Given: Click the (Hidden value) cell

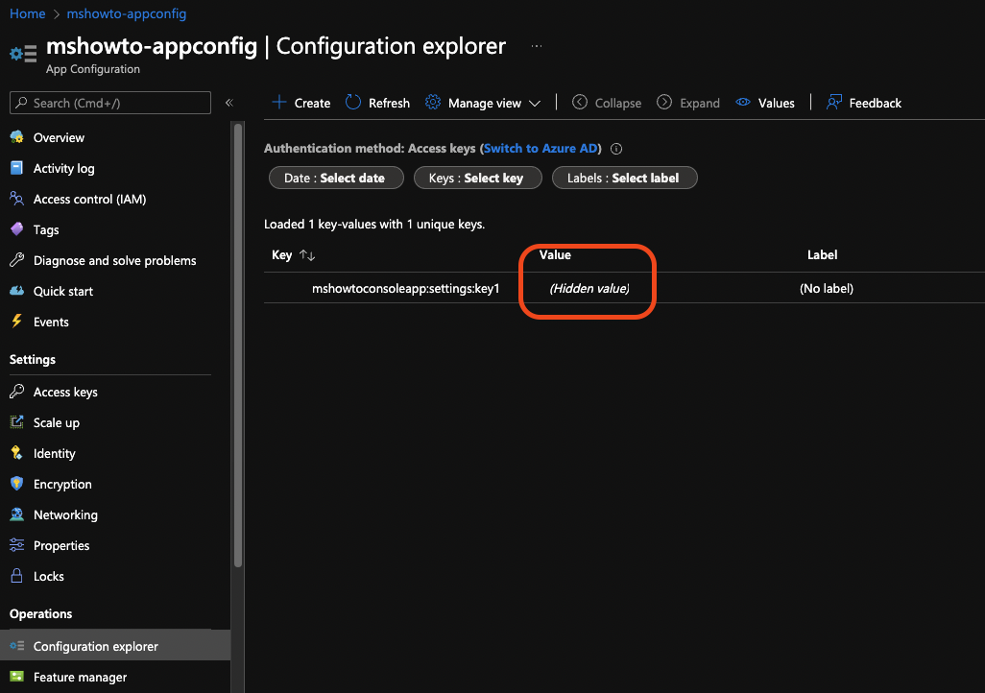Looking at the screenshot, I should click(589, 288).
